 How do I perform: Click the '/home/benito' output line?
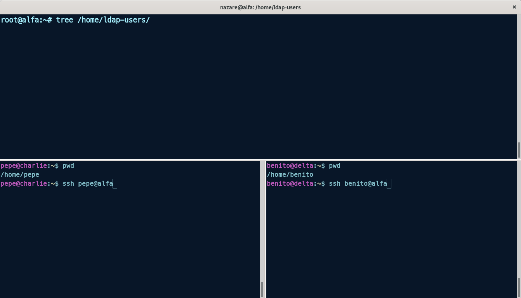290,174
